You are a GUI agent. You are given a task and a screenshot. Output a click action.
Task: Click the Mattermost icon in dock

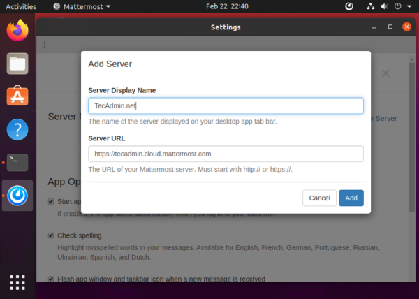tap(17, 196)
